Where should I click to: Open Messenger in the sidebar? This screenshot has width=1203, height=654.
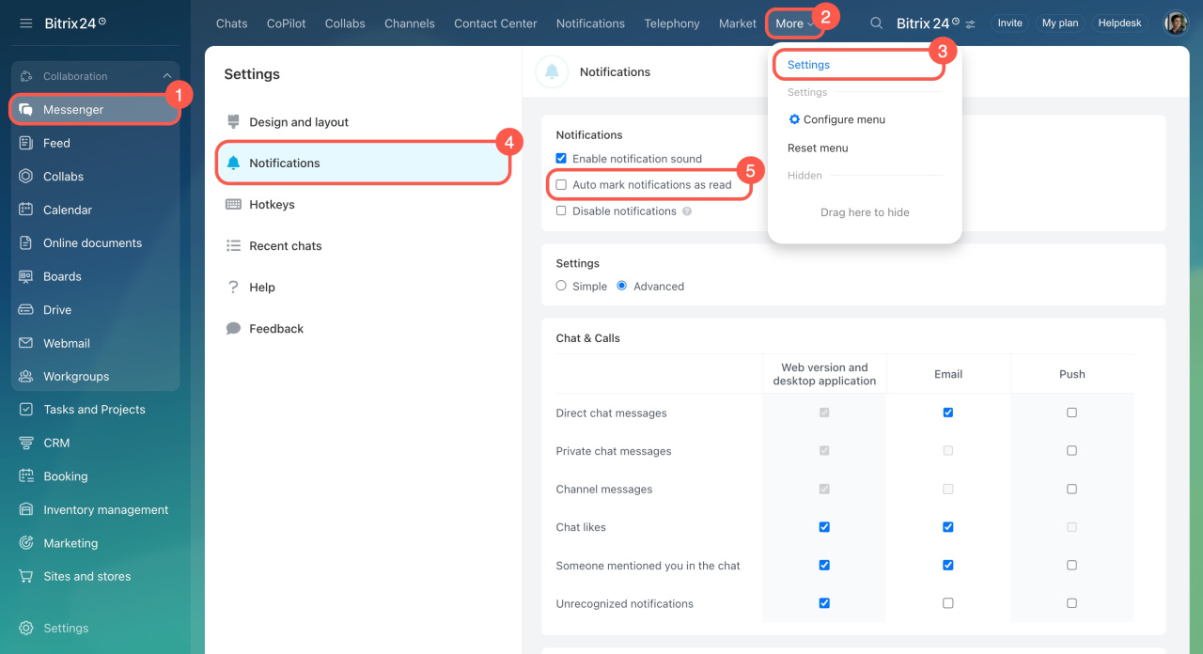coord(94,110)
